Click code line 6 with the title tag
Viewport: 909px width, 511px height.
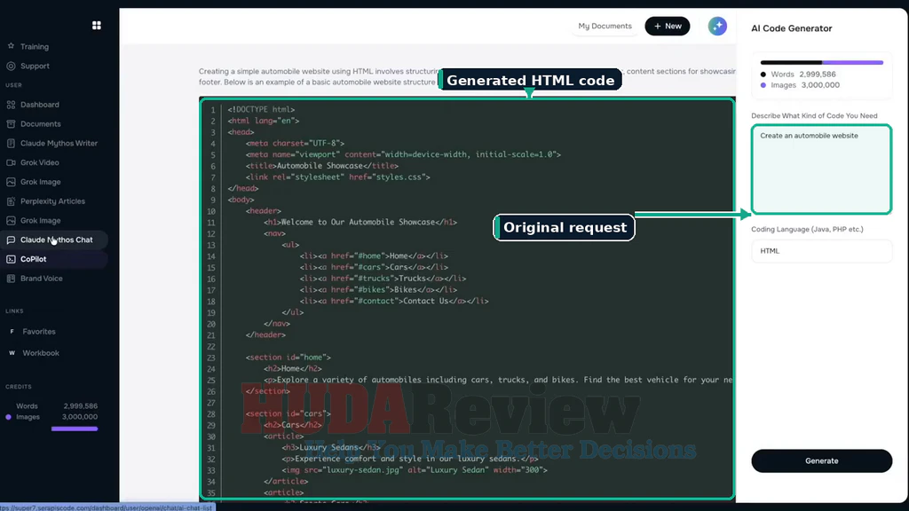tap(321, 166)
